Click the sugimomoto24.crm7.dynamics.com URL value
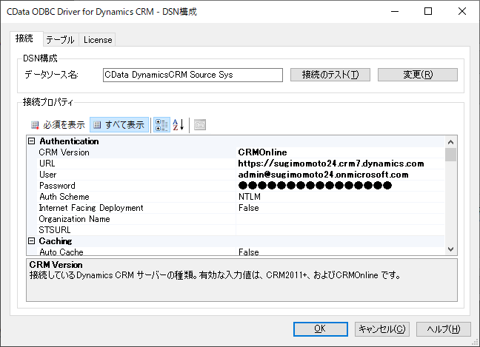 pos(331,164)
